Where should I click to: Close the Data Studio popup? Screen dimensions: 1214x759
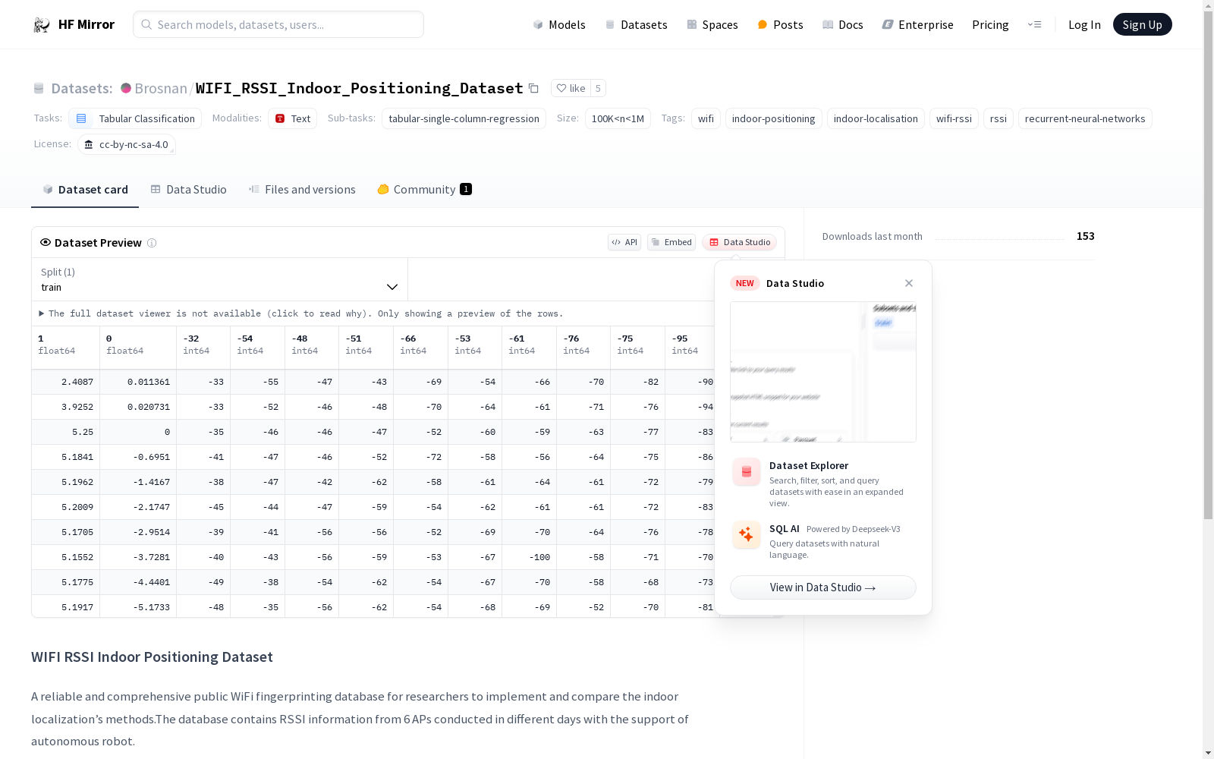point(908,282)
